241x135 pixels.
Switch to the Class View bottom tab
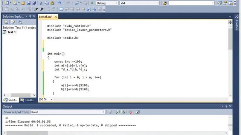pyautogui.click(x=27, y=100)
